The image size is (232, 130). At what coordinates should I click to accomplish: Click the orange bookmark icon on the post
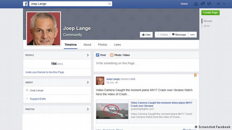point(195,75)
